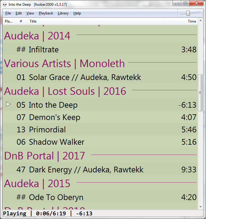The width and height of the screenshot is (249, 219).
Task: Click the vertical scrollbar thumb
Action: tap(201, 93)
